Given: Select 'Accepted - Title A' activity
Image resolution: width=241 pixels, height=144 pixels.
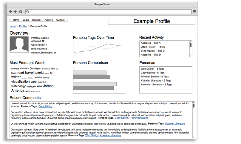Looking at the screenshot, I should (151, 43).
